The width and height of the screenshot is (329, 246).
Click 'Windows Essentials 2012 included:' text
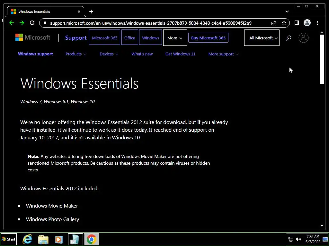(59, 188)
